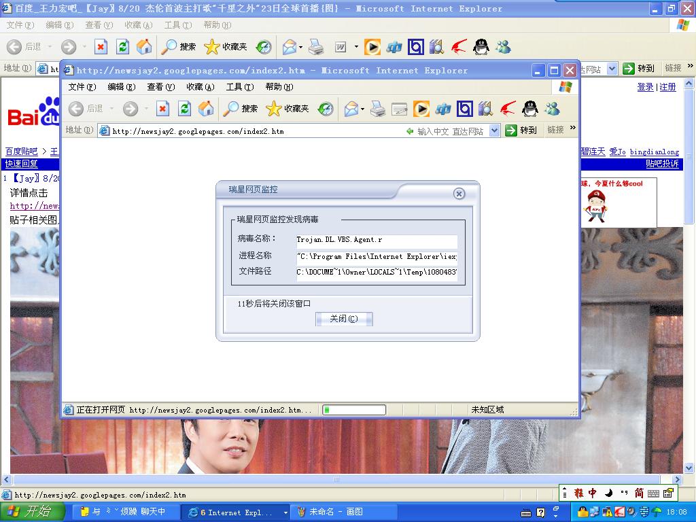Click the 贴吧投诉 link on the Baidu page
Image resolution: width=696 pixels, height=522 pixels.
click(x=662, y=163)
